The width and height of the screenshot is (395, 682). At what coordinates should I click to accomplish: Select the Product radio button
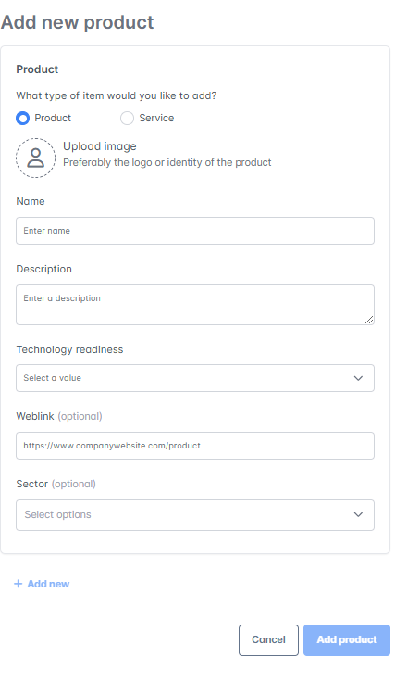22,118
